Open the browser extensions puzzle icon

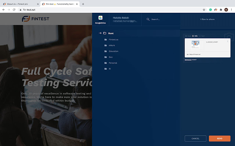click(221, 9)
